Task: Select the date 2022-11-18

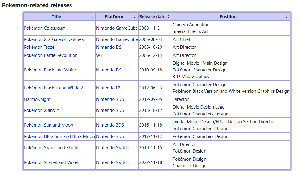Action: [151, 162]
